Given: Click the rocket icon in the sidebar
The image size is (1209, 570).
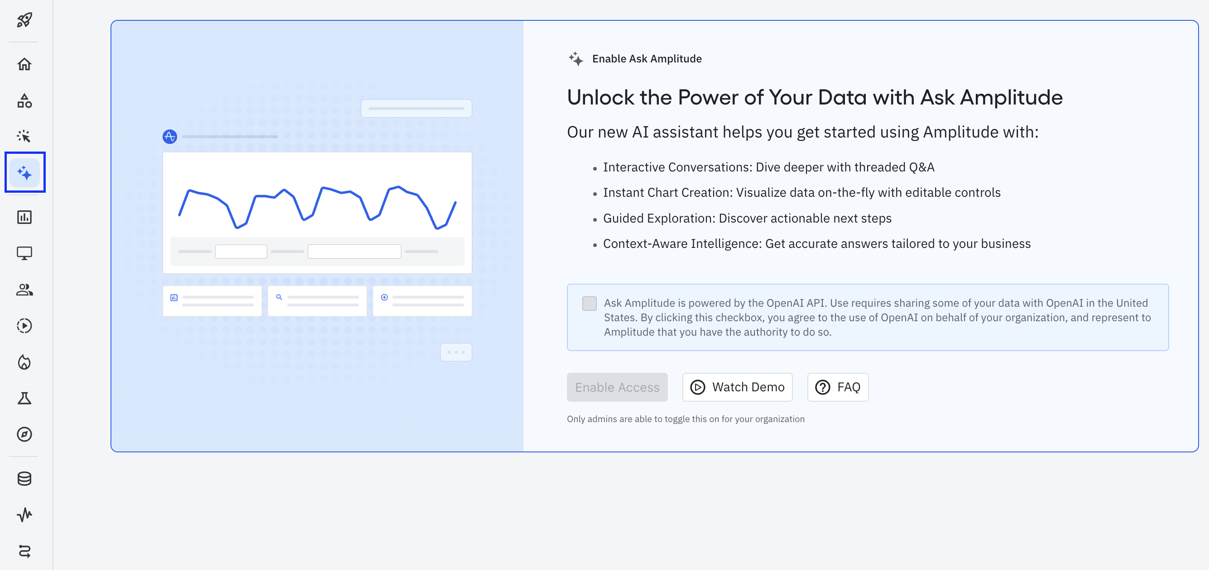Looking at the screenshot, I should point(24,20).
